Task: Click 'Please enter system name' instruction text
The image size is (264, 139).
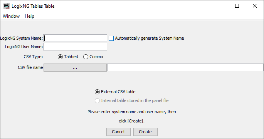Action: [x=132, y=112]
